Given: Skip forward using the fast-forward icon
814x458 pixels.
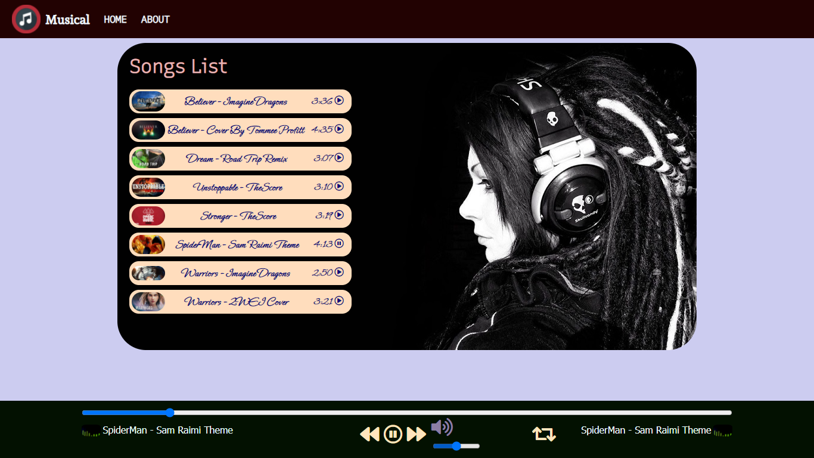Looking at the screenshot, I should [416, 434].
